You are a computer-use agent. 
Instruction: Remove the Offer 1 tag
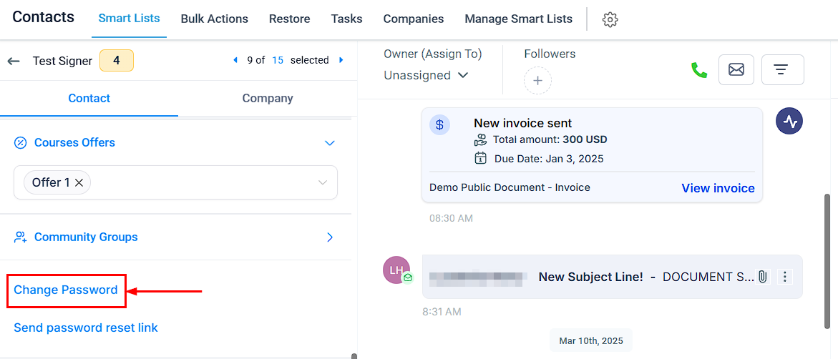(x=79, y=182)
